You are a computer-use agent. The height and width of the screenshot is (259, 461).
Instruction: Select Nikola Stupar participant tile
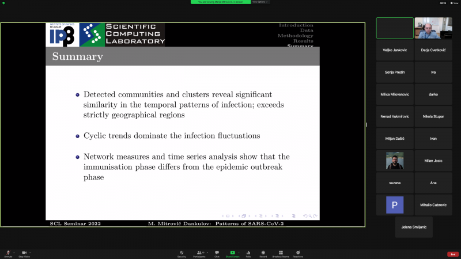pos(433,117)
